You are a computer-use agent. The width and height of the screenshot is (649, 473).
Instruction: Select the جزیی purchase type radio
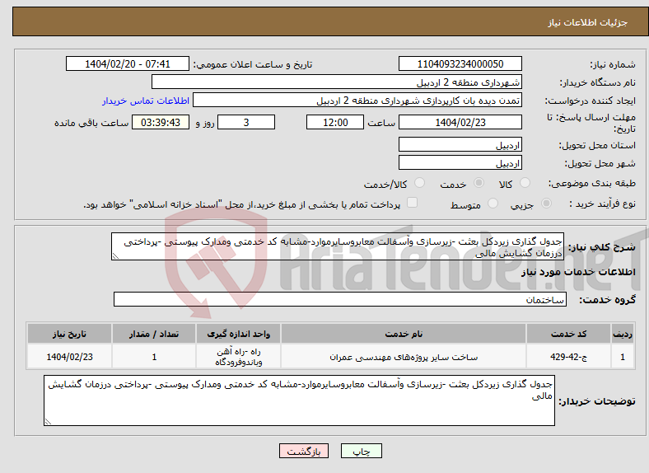click(546, 204)
